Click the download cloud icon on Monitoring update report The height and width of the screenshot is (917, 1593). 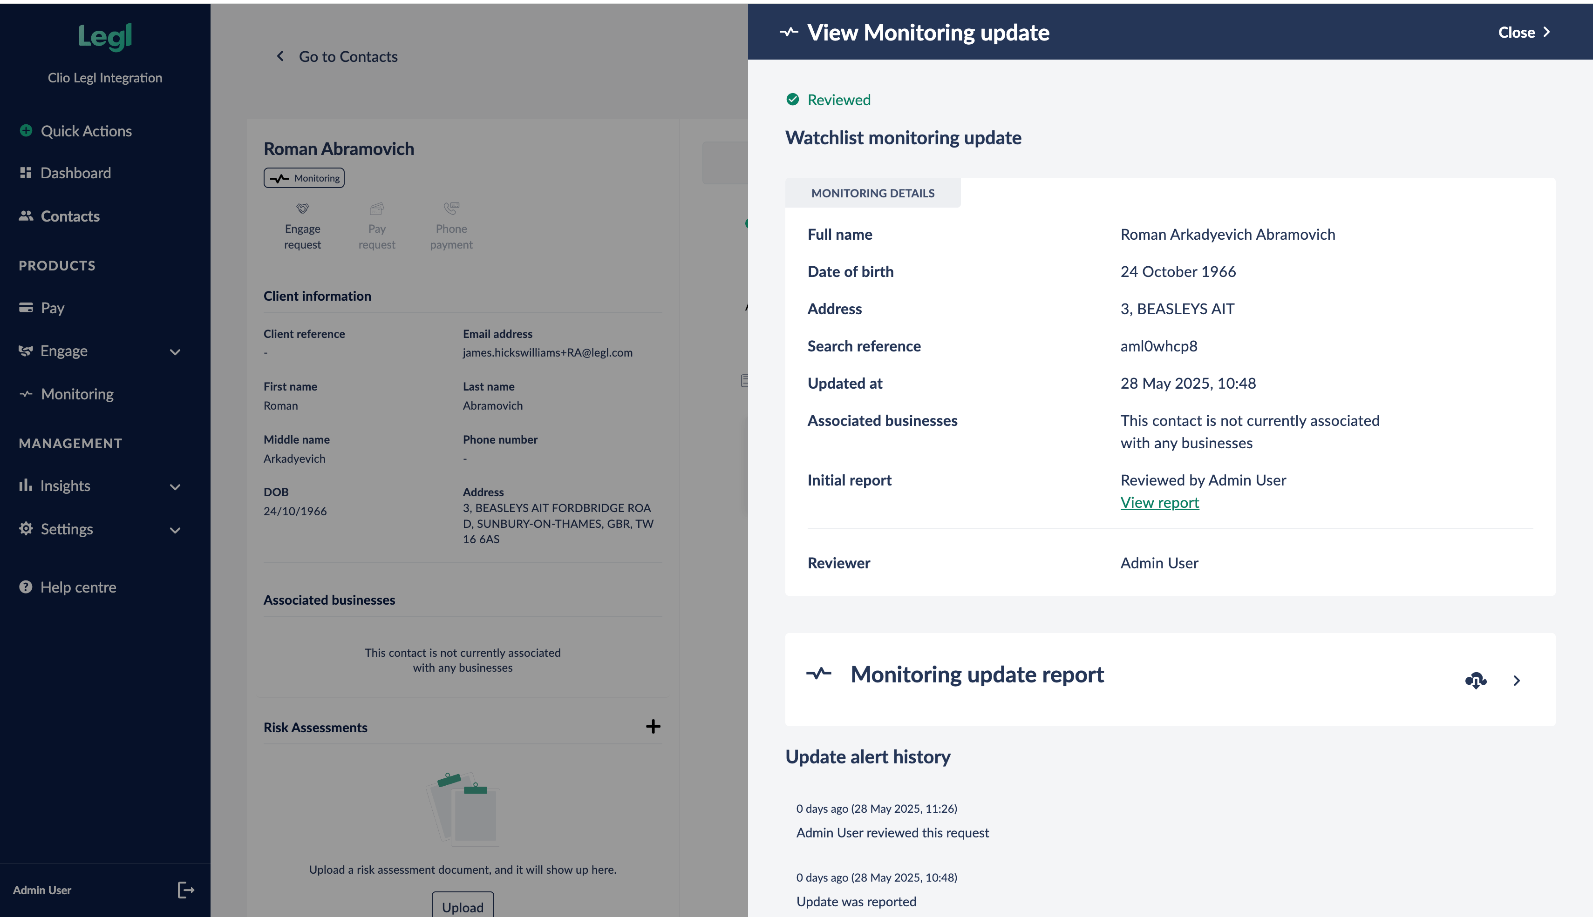1475,680
